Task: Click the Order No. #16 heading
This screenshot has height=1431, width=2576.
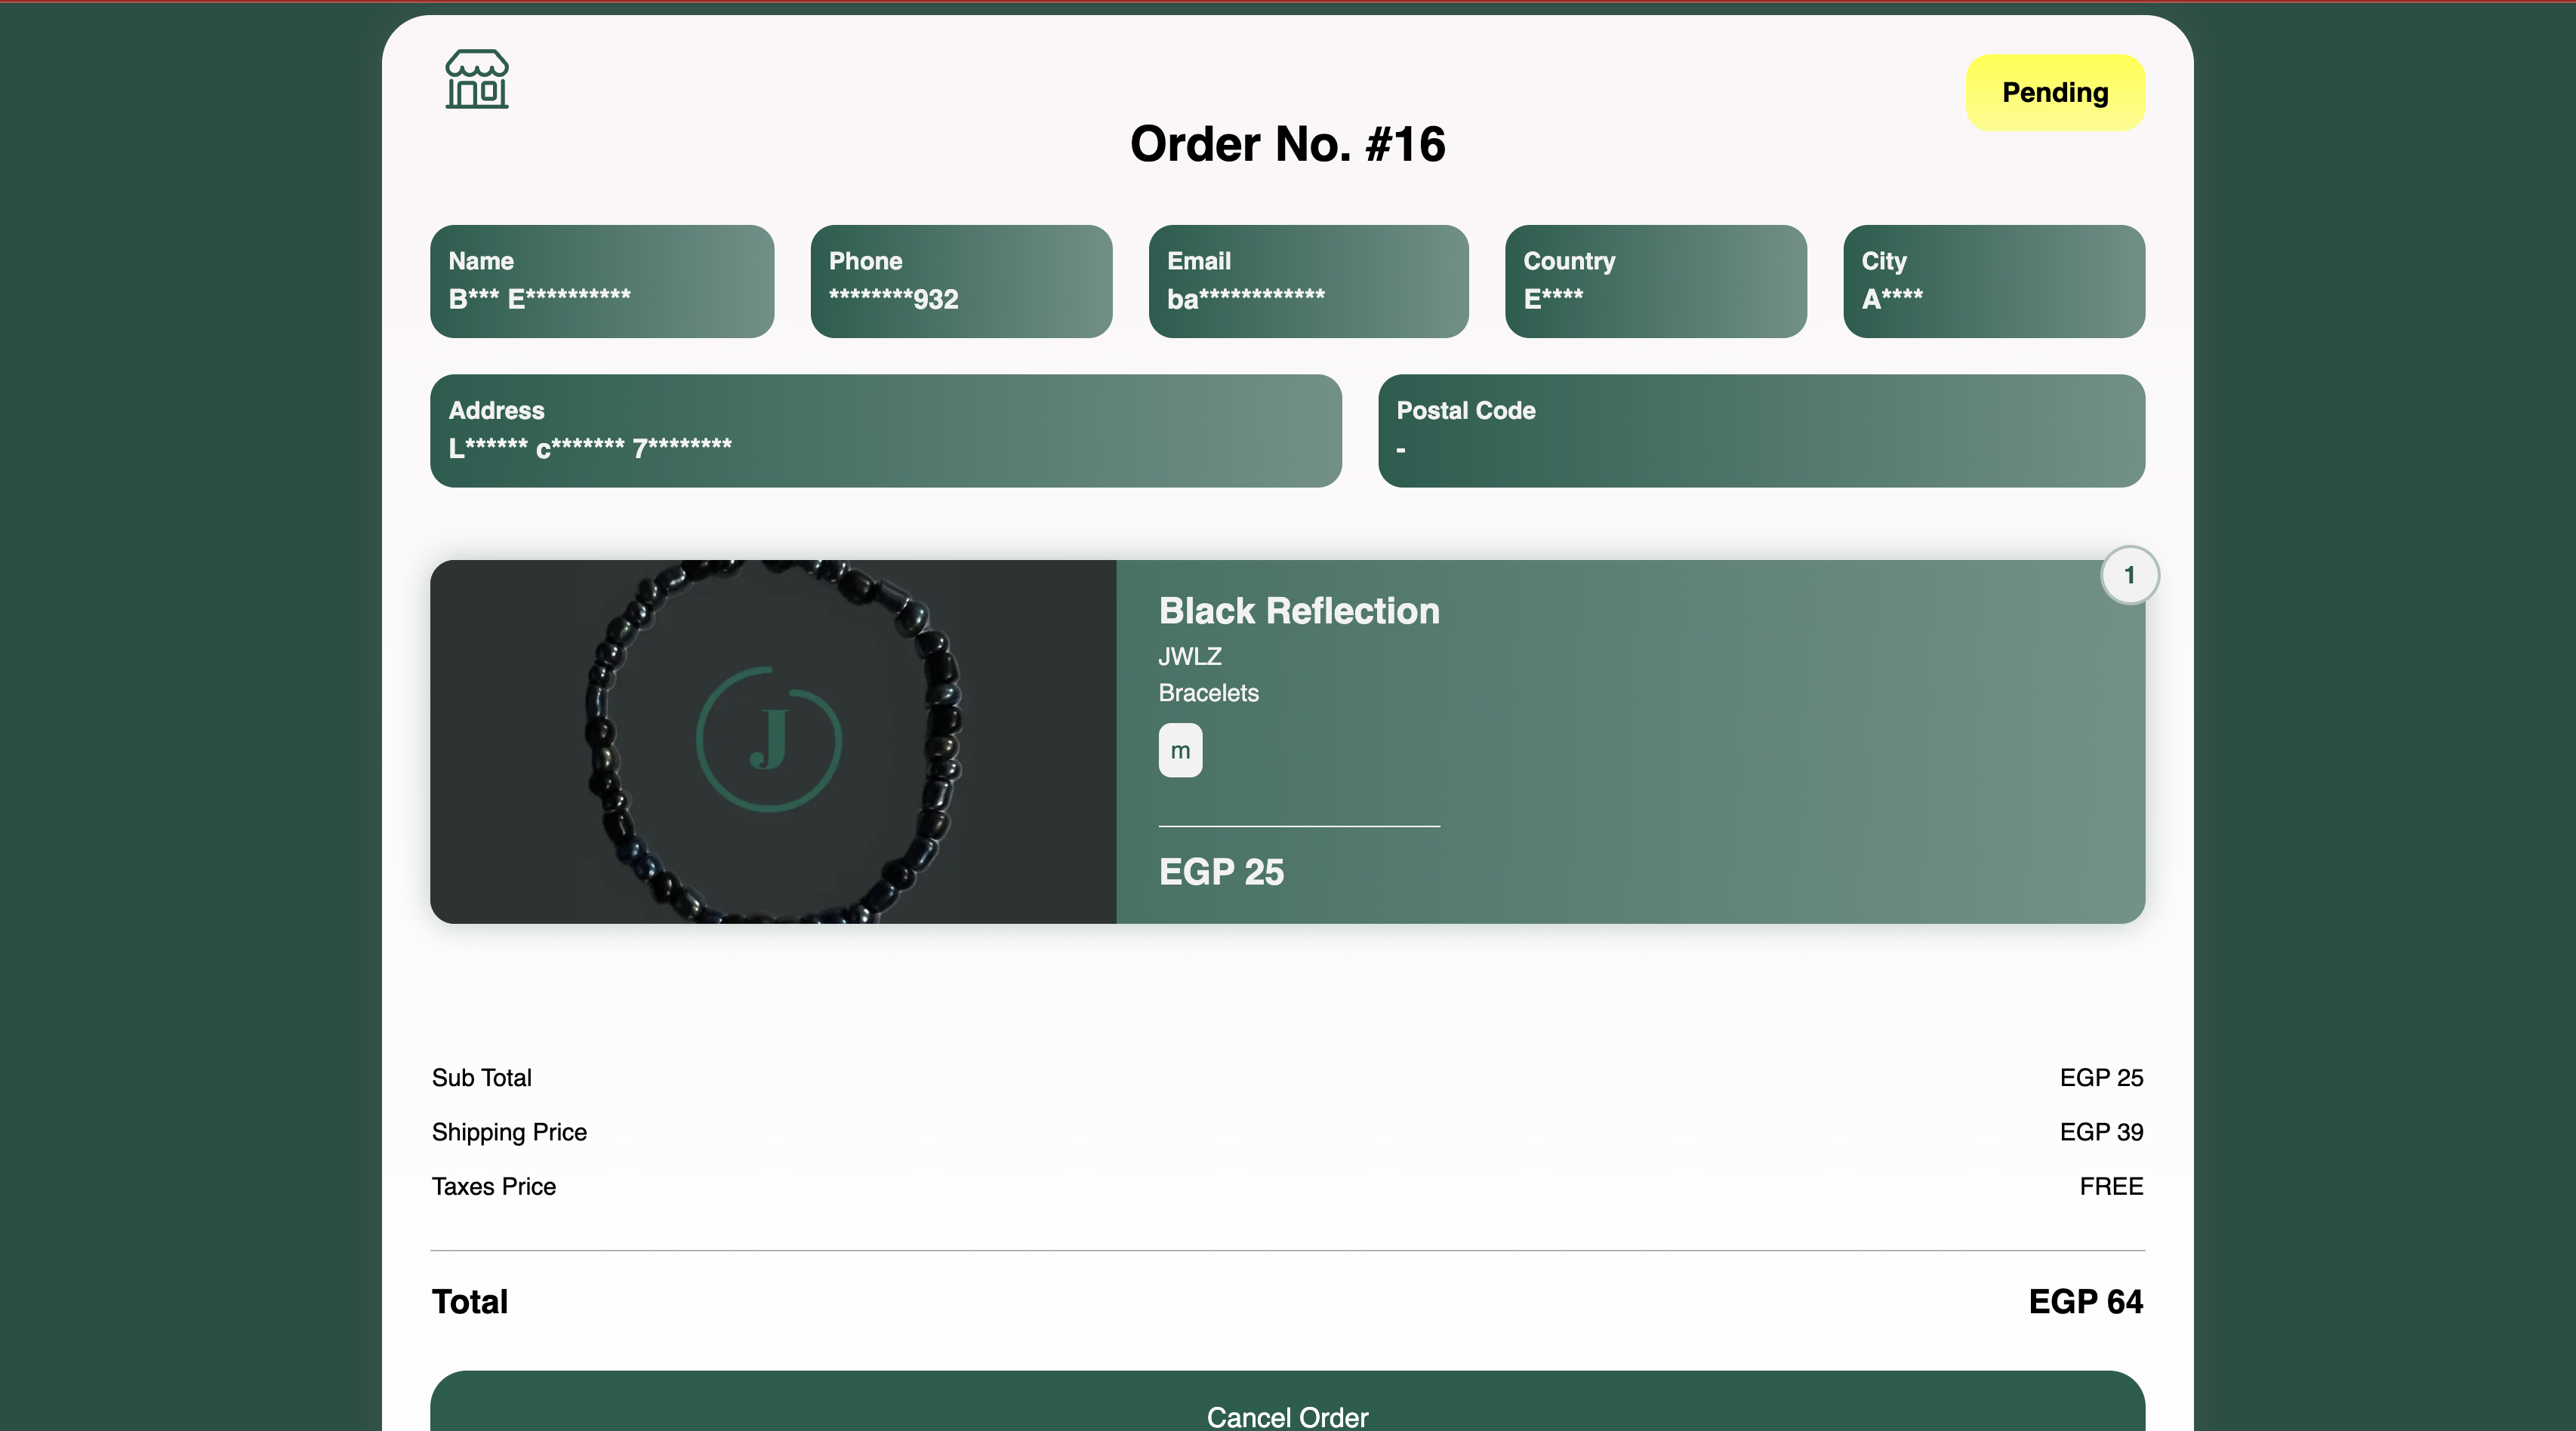Action: (x=1287, y=144)
